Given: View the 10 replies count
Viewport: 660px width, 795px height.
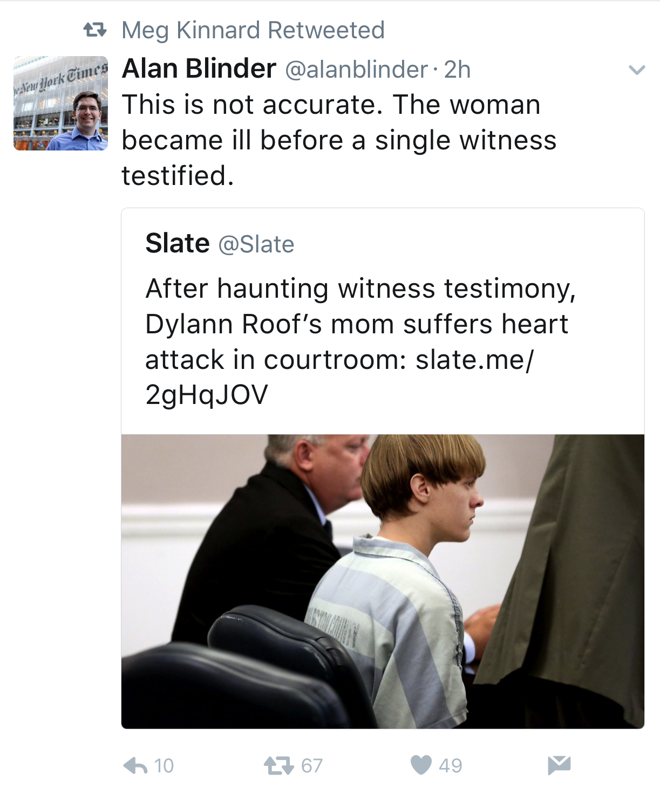Looking at the screenshot, I should point(164,766).
